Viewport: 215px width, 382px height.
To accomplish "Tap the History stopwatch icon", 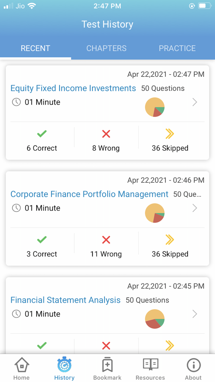I will tap(64, 365).
